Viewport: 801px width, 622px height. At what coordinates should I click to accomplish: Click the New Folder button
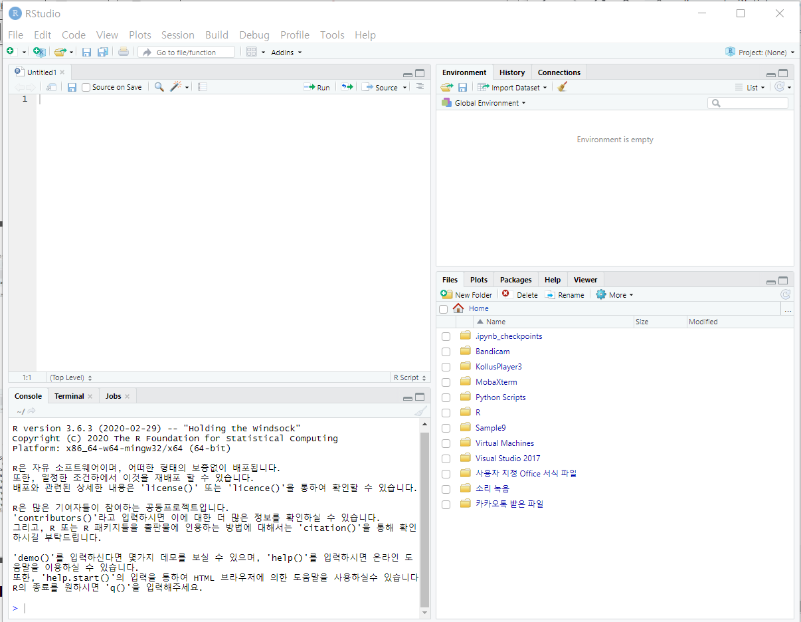(466, 294)
